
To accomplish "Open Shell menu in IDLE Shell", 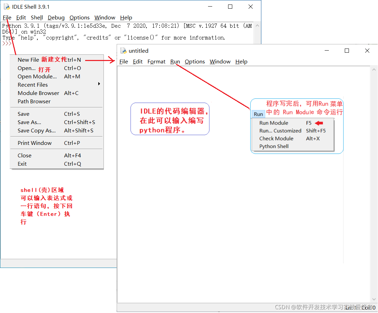I will coord(37,18).
